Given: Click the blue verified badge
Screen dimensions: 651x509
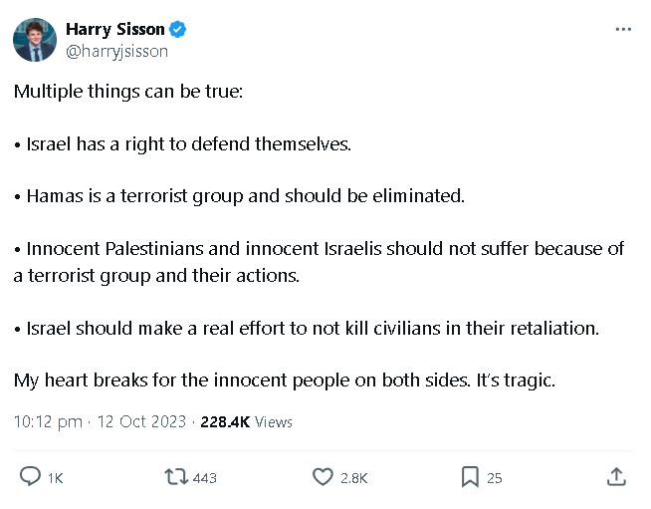Looking at the screenshot, I should coord(178,30).
